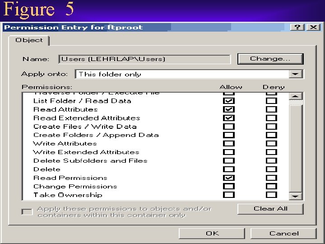Click the help question mark button
This screenshot has width=325, height=244.
297,27
